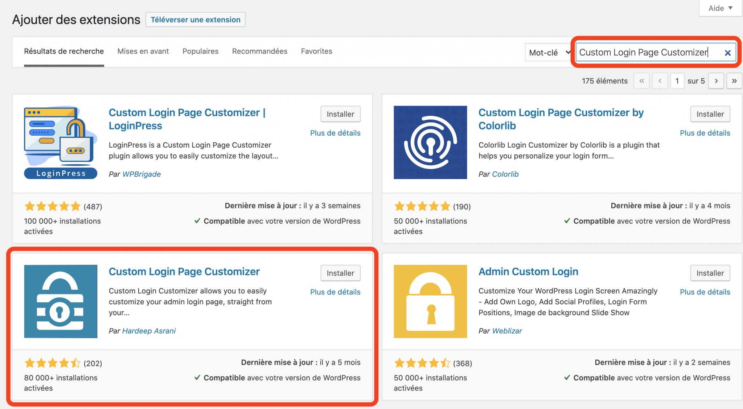The width and height of the screenshot is (743, 409).
Task: Open Plus de détails for Hardeep Asrani's plugin
Action: pyautogui.click(x=335, y=292)
